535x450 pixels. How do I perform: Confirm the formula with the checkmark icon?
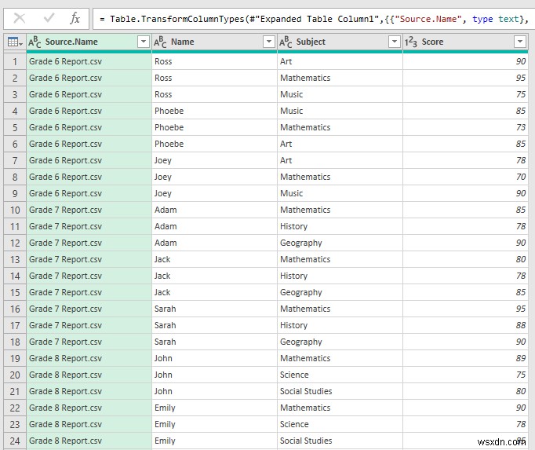coord(49,18)
